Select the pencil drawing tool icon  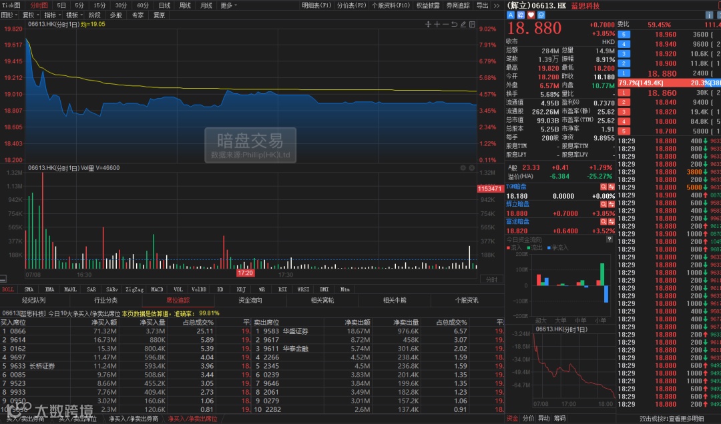pyautogui.click(x=463, y=25)
